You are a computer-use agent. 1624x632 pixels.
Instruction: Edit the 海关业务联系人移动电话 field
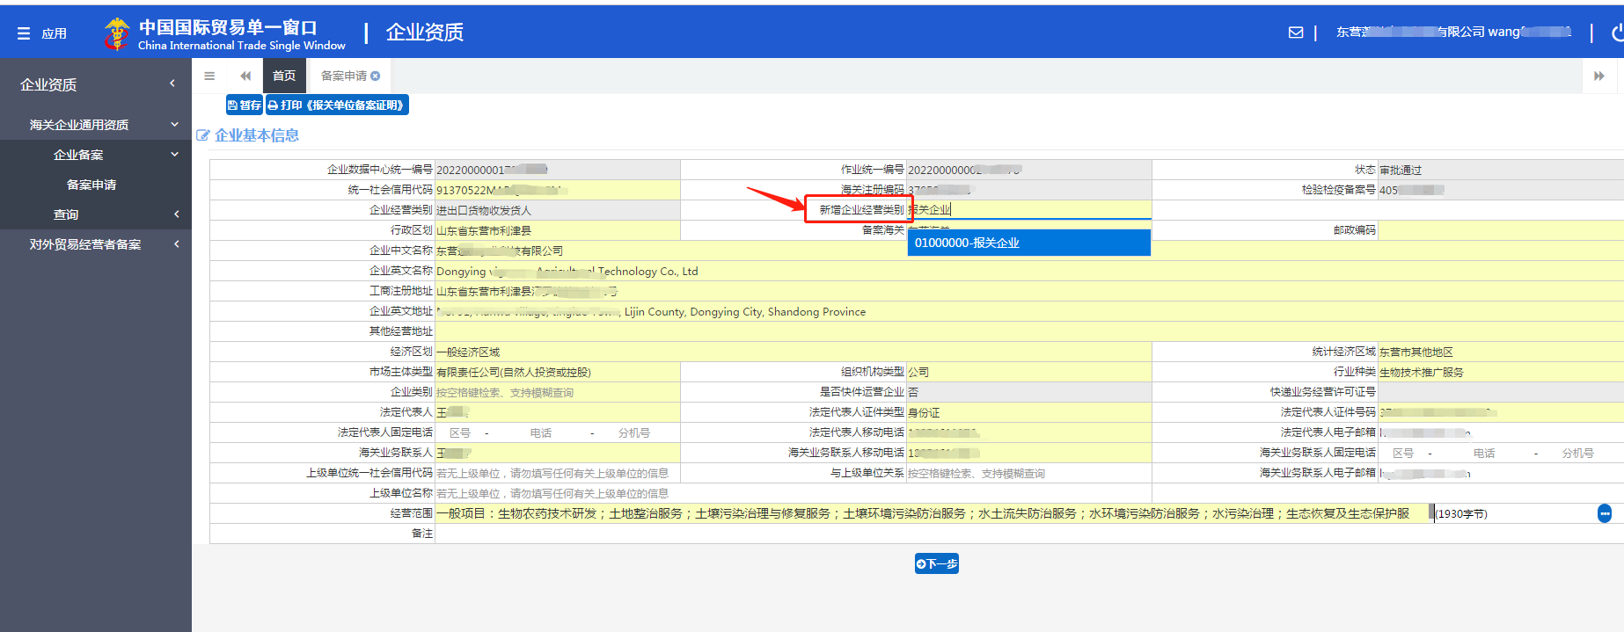[x=1029, y=453]
